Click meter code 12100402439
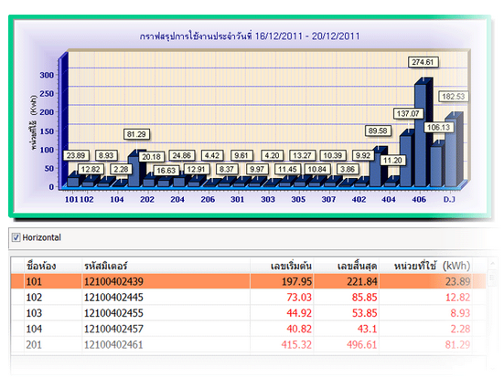This screenshot has width=504, height=377. coord(113,282)
